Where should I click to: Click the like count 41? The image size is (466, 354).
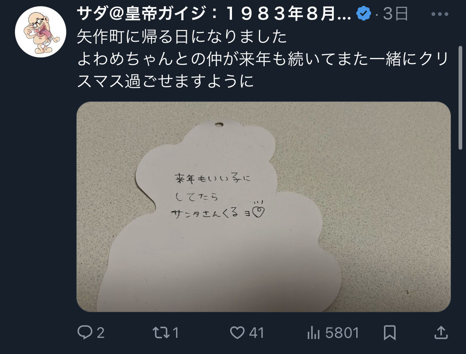(x=256, y=333)
